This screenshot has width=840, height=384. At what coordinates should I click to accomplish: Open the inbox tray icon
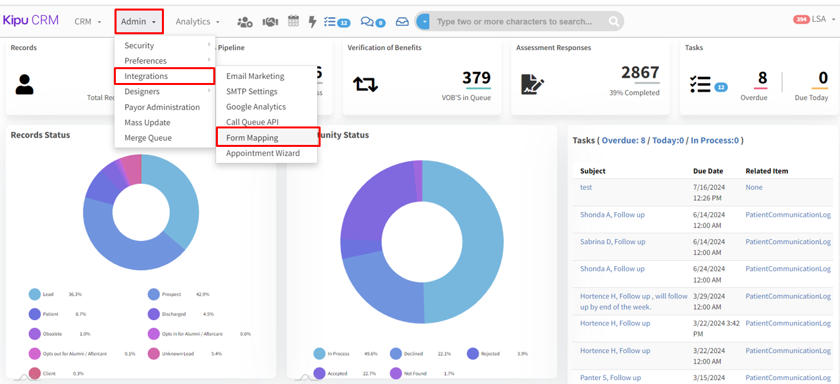tap(402, 22)
